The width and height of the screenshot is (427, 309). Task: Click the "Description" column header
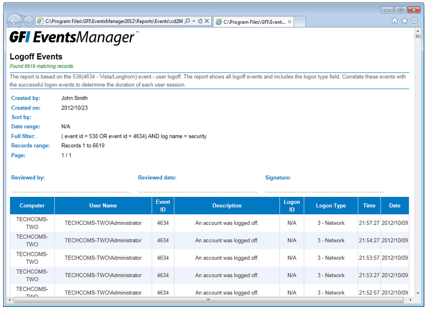227,205
